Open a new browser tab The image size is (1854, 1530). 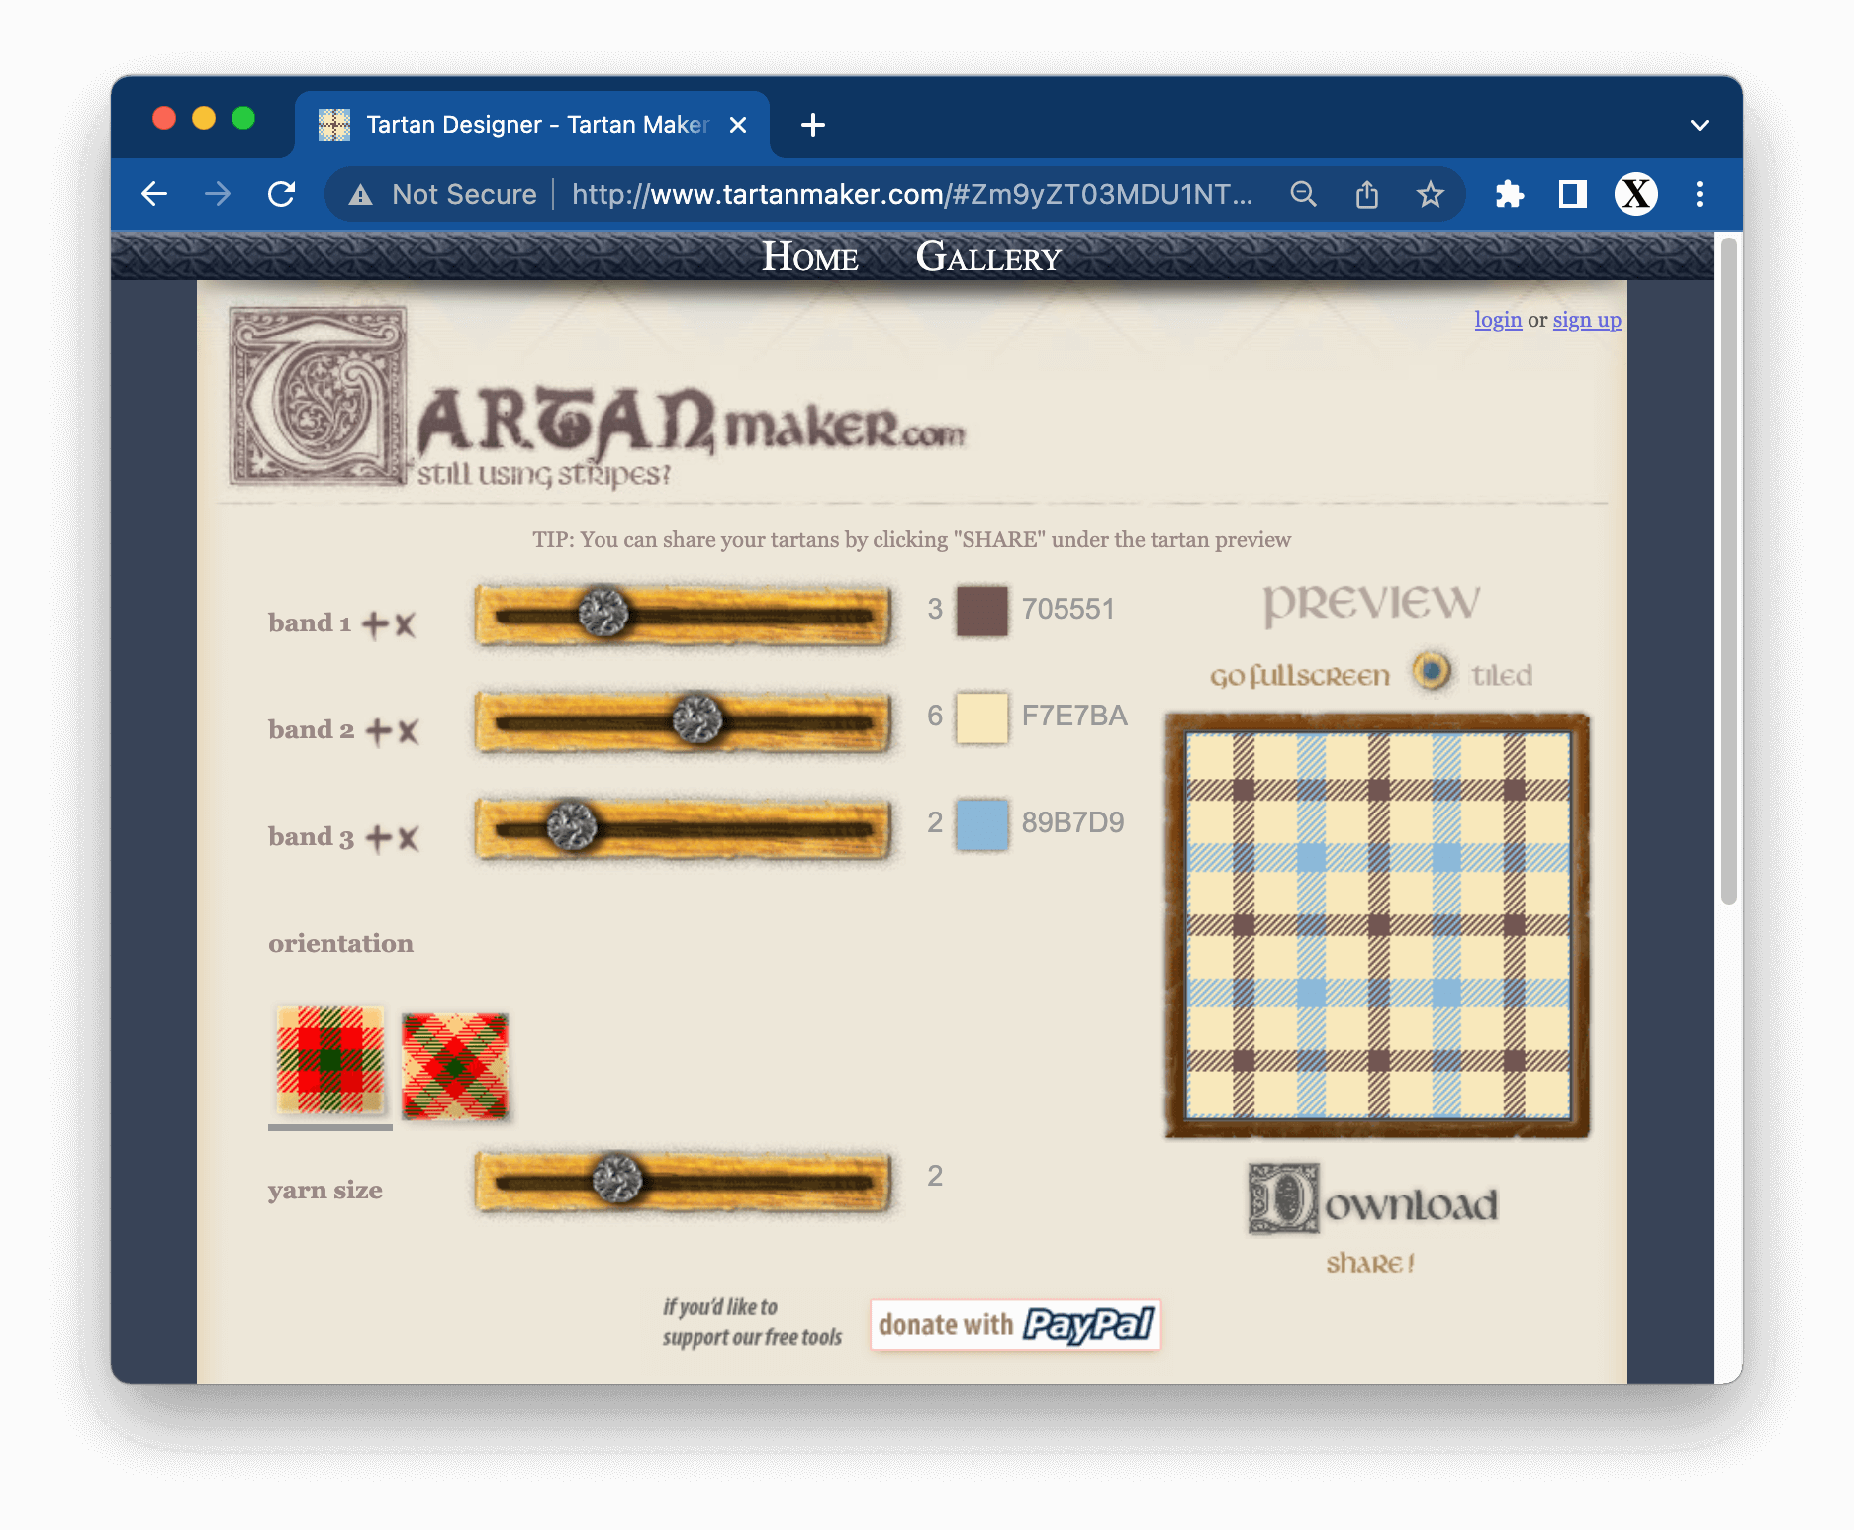[813, 125]
